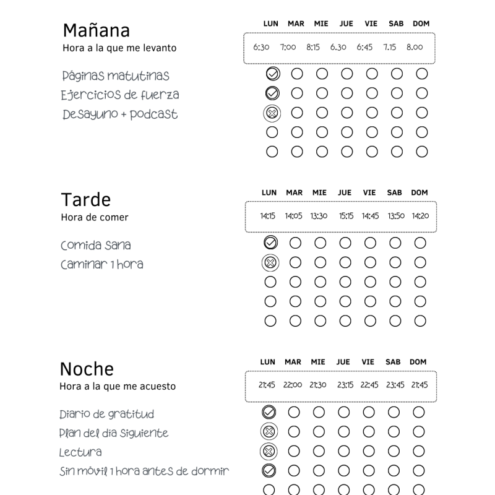The height and width of the screenshot is (495, 495).
Task: Mark Tuesday circle for Páginas matutinas
Action: [x=297, y=74]
